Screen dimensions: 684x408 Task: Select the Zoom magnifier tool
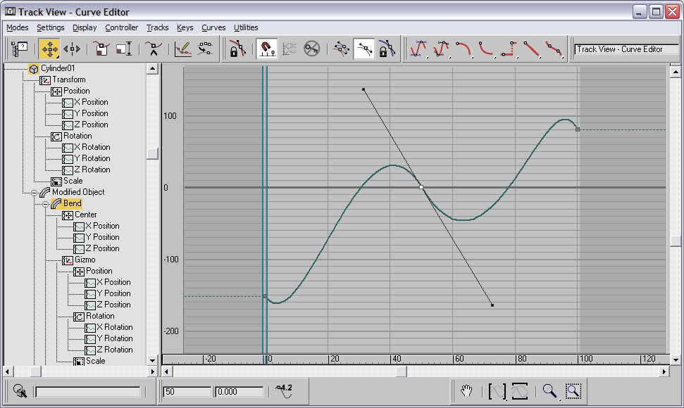pos(549,391)
